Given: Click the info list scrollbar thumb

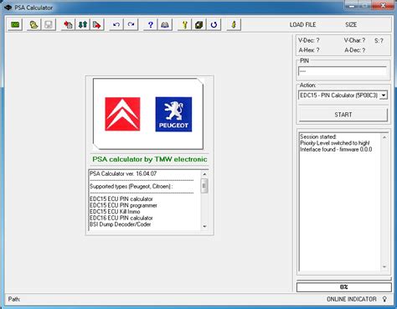Looking at the screenshot, I should click(x=204, y=186).
